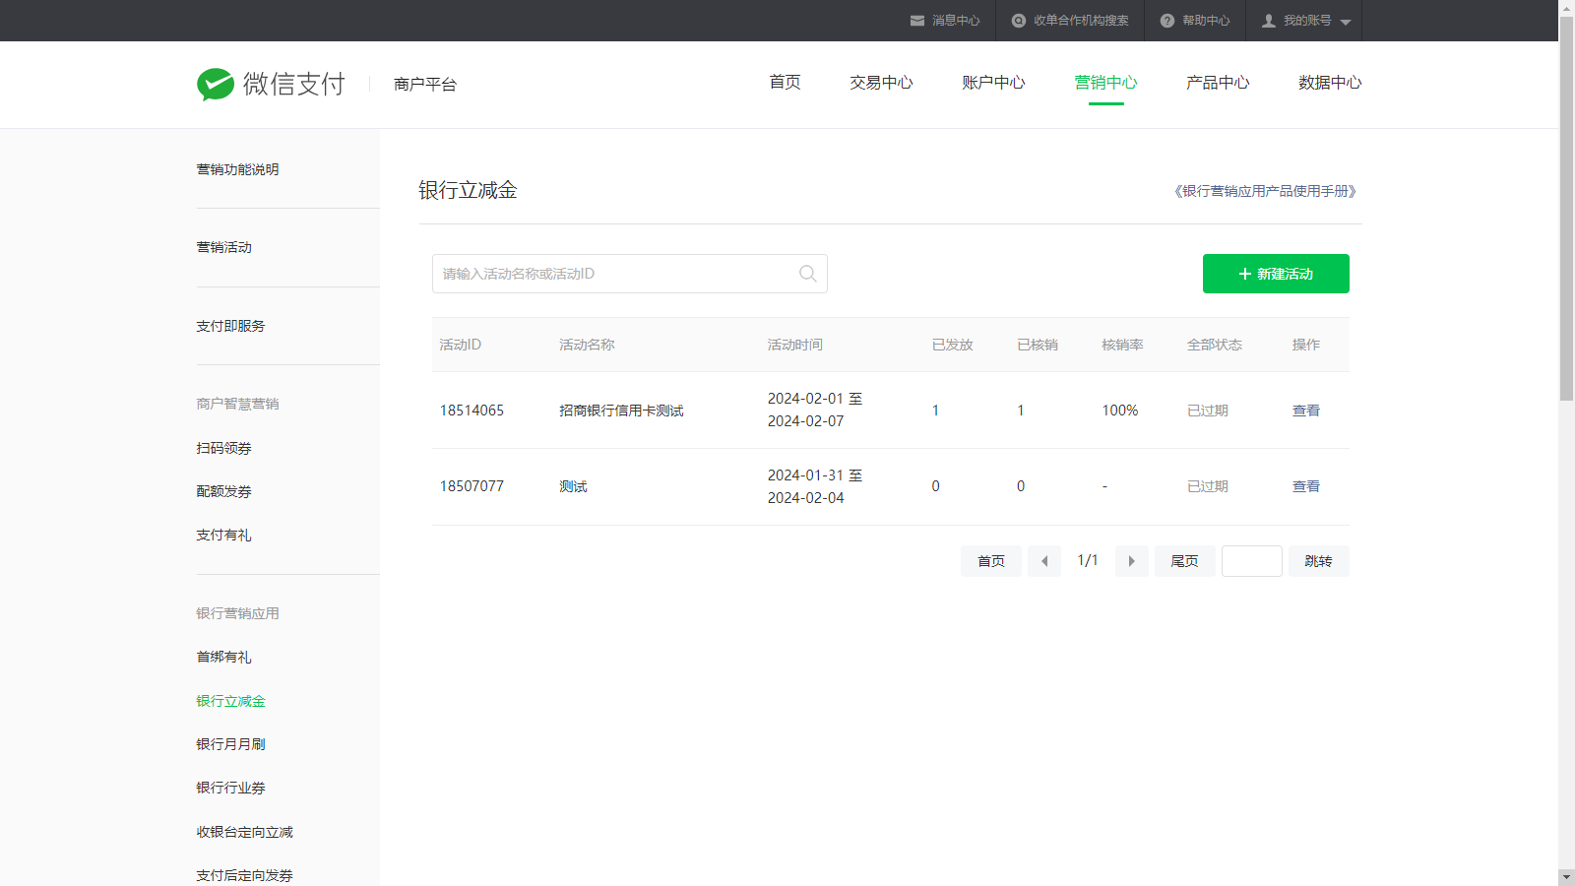Click the WeChat Pay logo
1575x886 pixels.
(271, 85)
